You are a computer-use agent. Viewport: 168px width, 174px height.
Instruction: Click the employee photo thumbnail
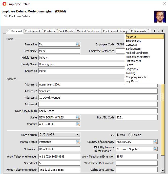[160, 17]
